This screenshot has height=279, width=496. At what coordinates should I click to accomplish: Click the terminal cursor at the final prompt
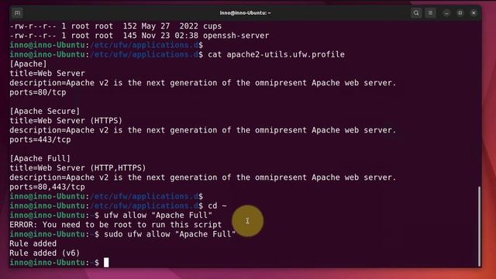[x=106, y=262]
